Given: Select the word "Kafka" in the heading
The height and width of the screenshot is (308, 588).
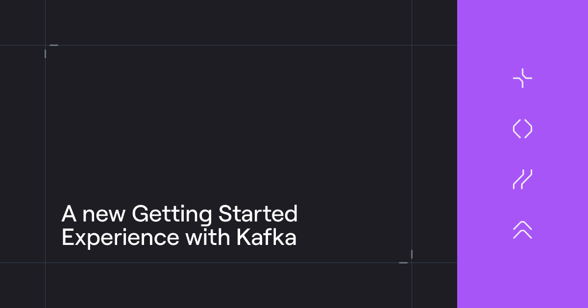Looking at the screenshot, I should pyautogui.click(x=267, y=238).
